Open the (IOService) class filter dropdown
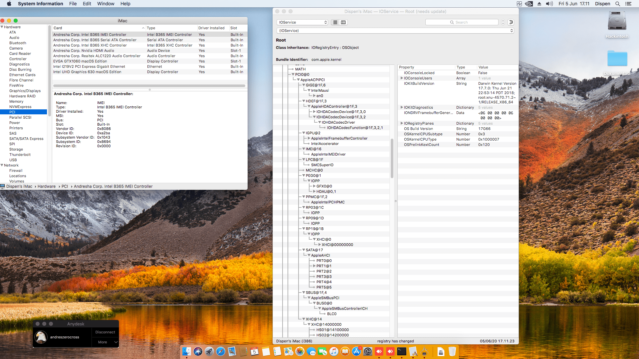 [395, 31]
